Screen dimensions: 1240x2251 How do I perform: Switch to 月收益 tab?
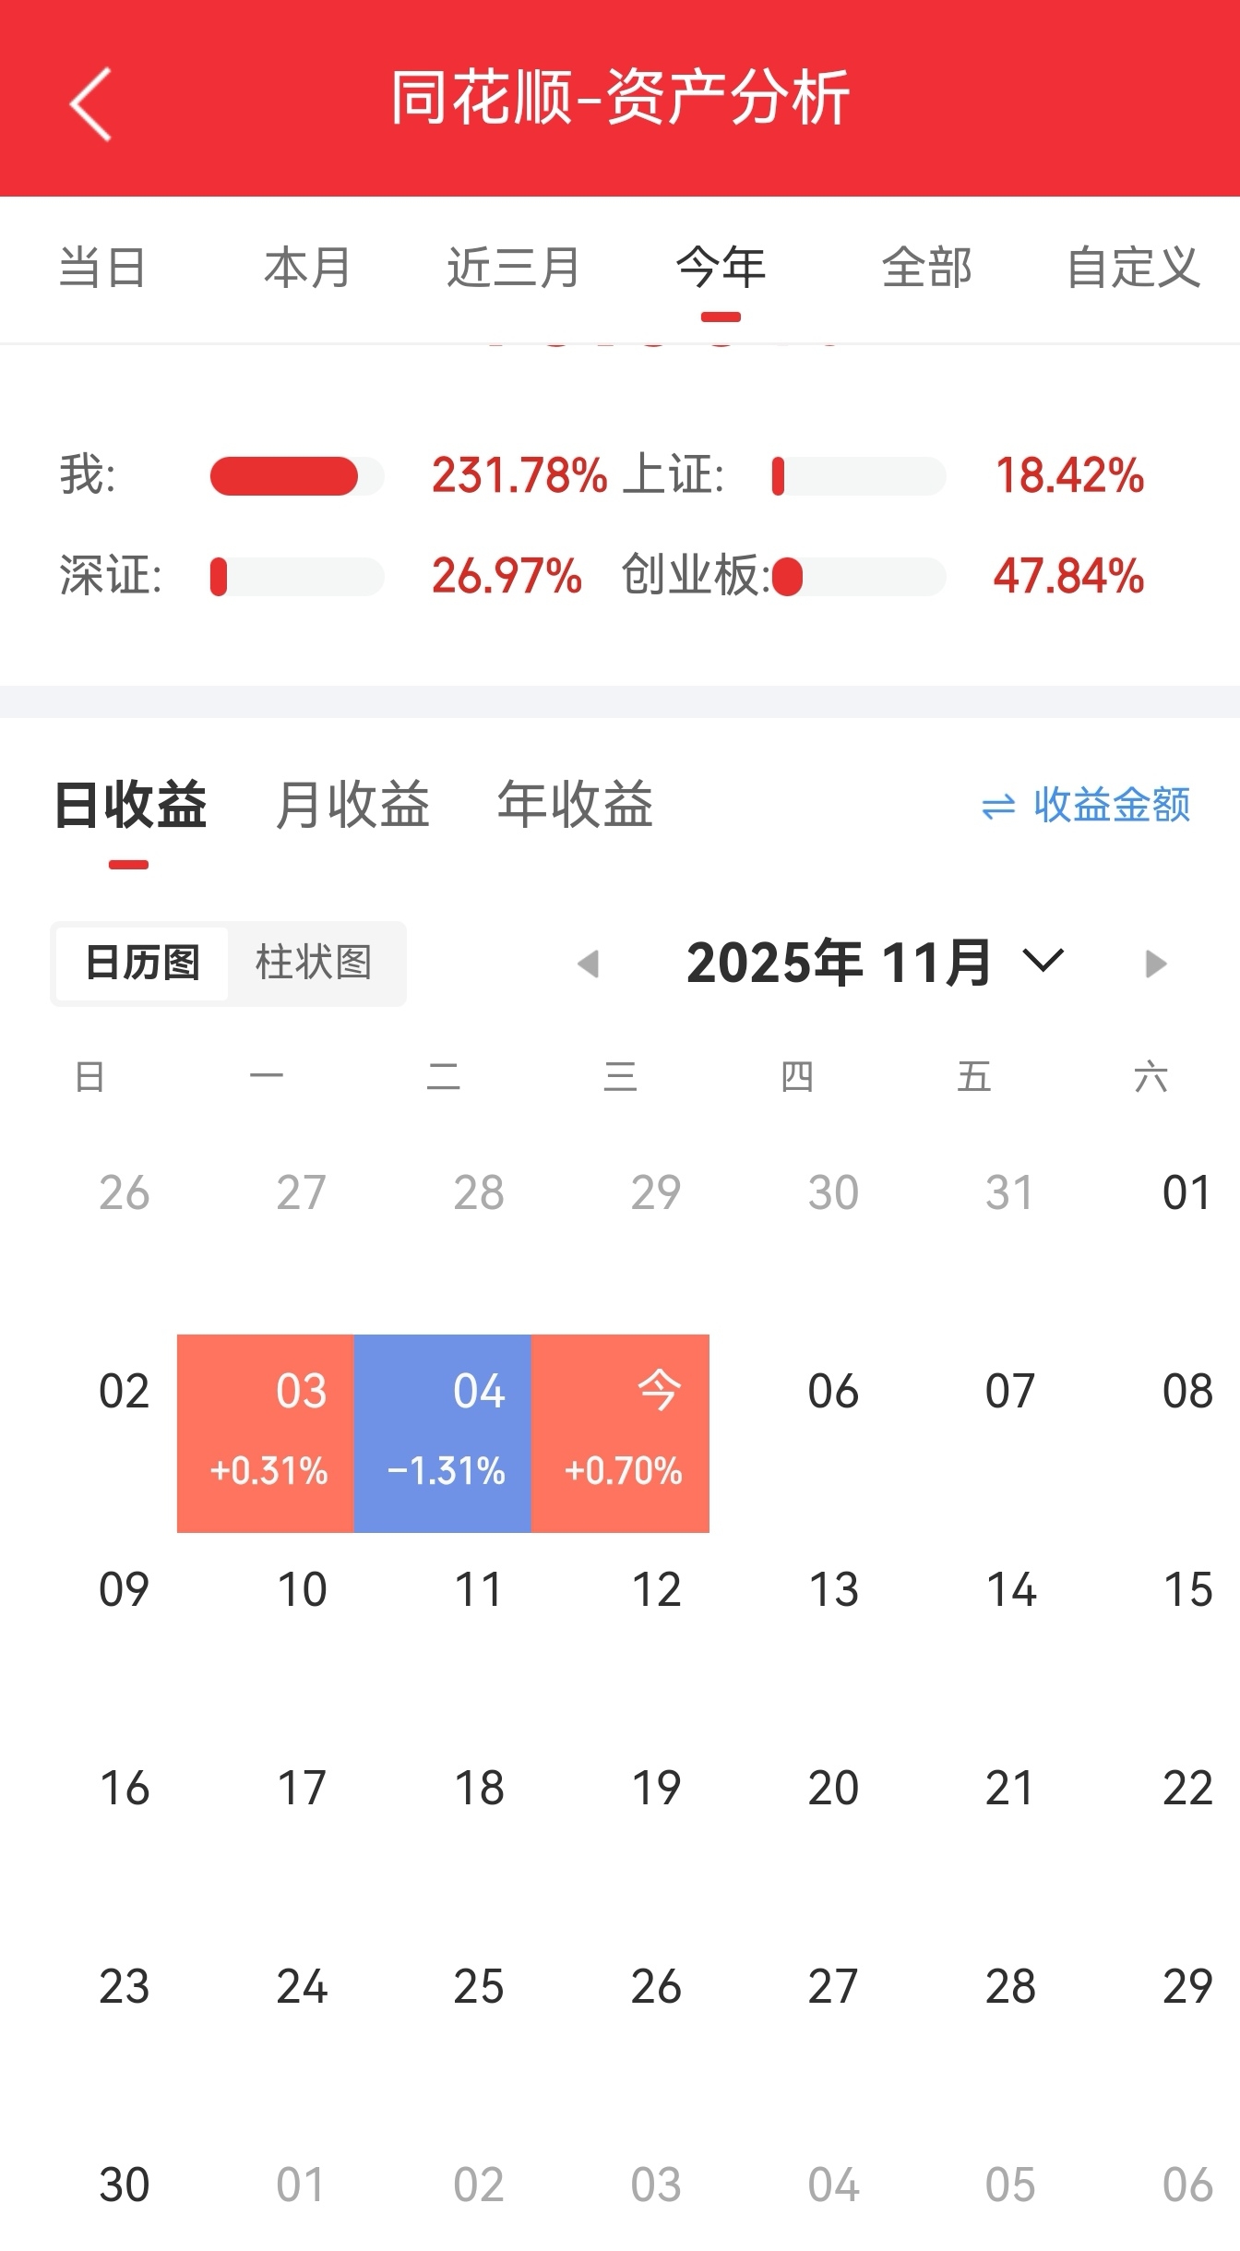(x=352, y=805)
